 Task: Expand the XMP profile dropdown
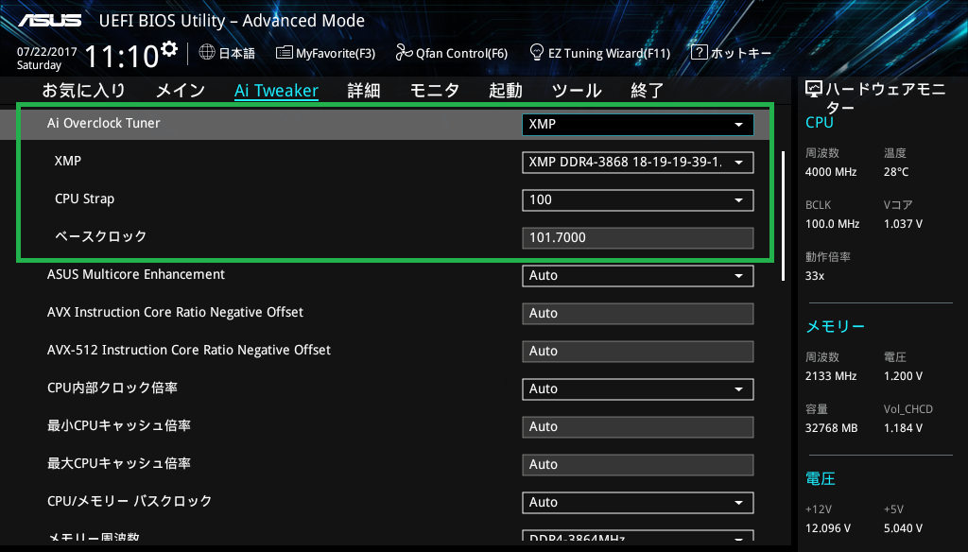[x=638, y=163]
